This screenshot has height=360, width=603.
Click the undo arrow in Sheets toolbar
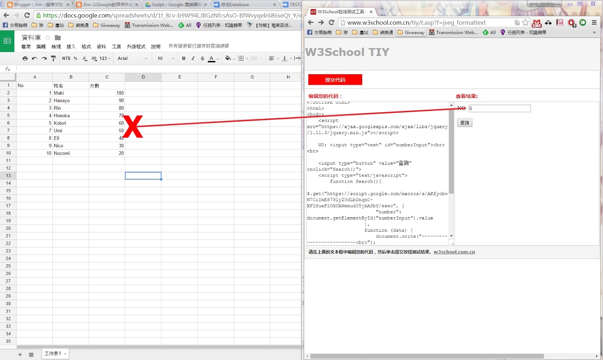(x=35, y=58)
